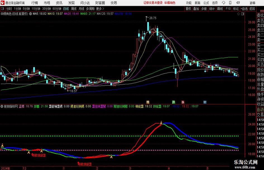Click the 榜 marker below the chart

click(x=148, y=102)
